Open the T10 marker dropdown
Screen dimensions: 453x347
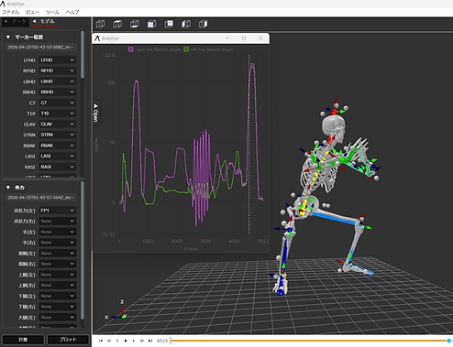58,114
